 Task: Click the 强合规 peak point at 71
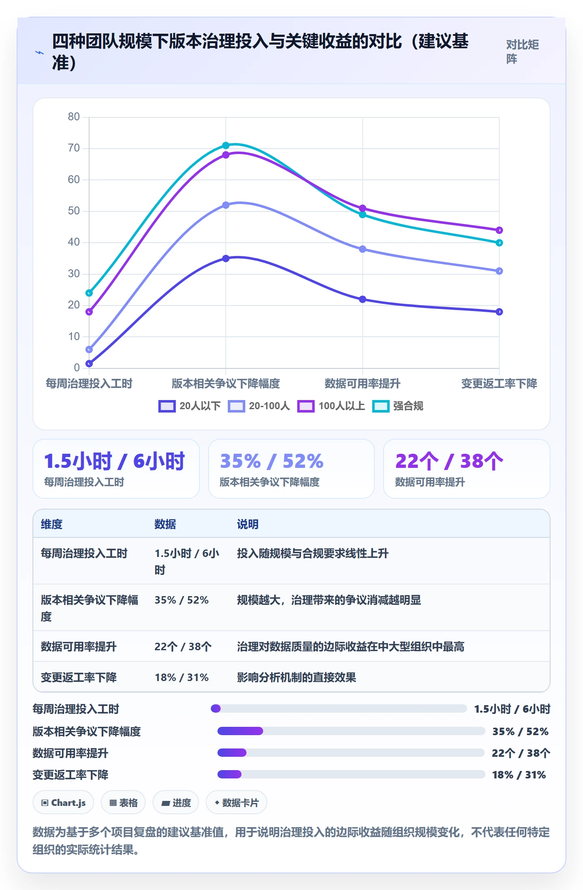tap(226, 145)
